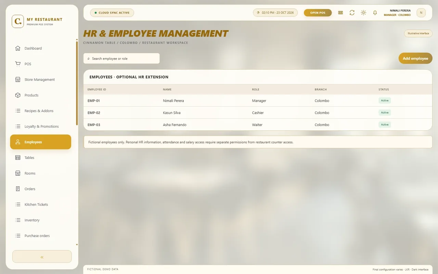Click the Loyalty & Promotions list icon
This screenshot has width=438, height=274.
coord(18,126)
